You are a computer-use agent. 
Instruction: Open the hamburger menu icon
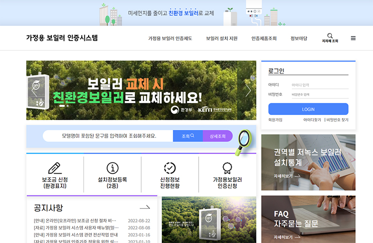tap(353, 38)
